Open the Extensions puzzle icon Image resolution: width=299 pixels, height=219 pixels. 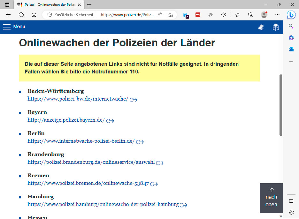tap(224, 15)
